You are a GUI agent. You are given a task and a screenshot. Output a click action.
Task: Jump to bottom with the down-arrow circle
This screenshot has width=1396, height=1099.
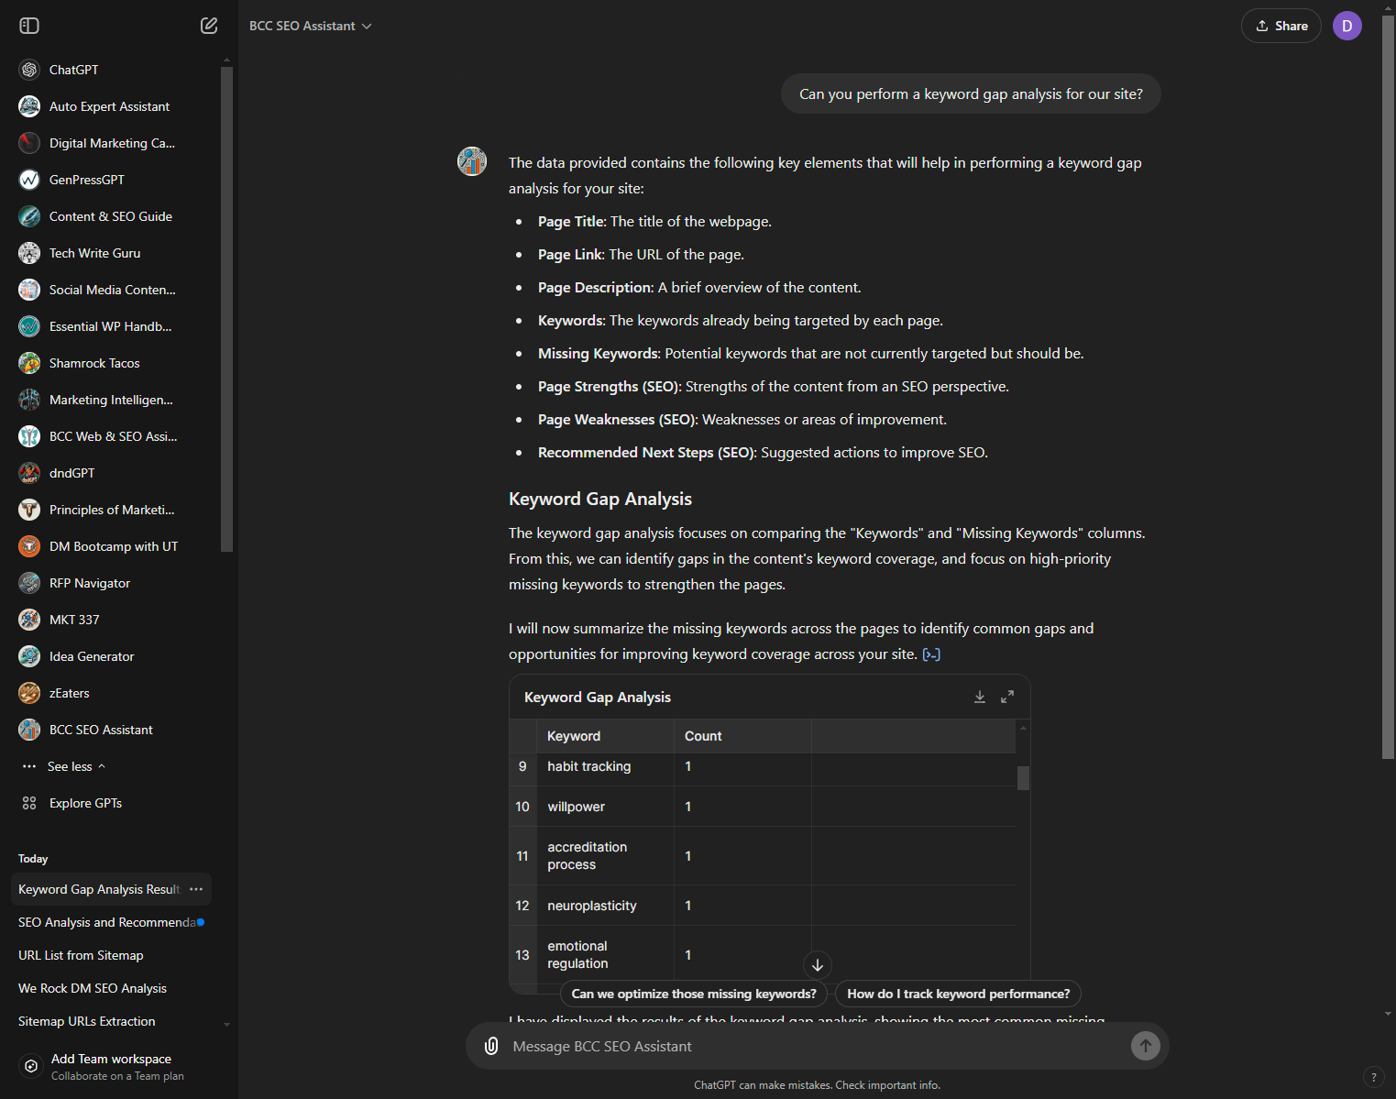[818, 964]
